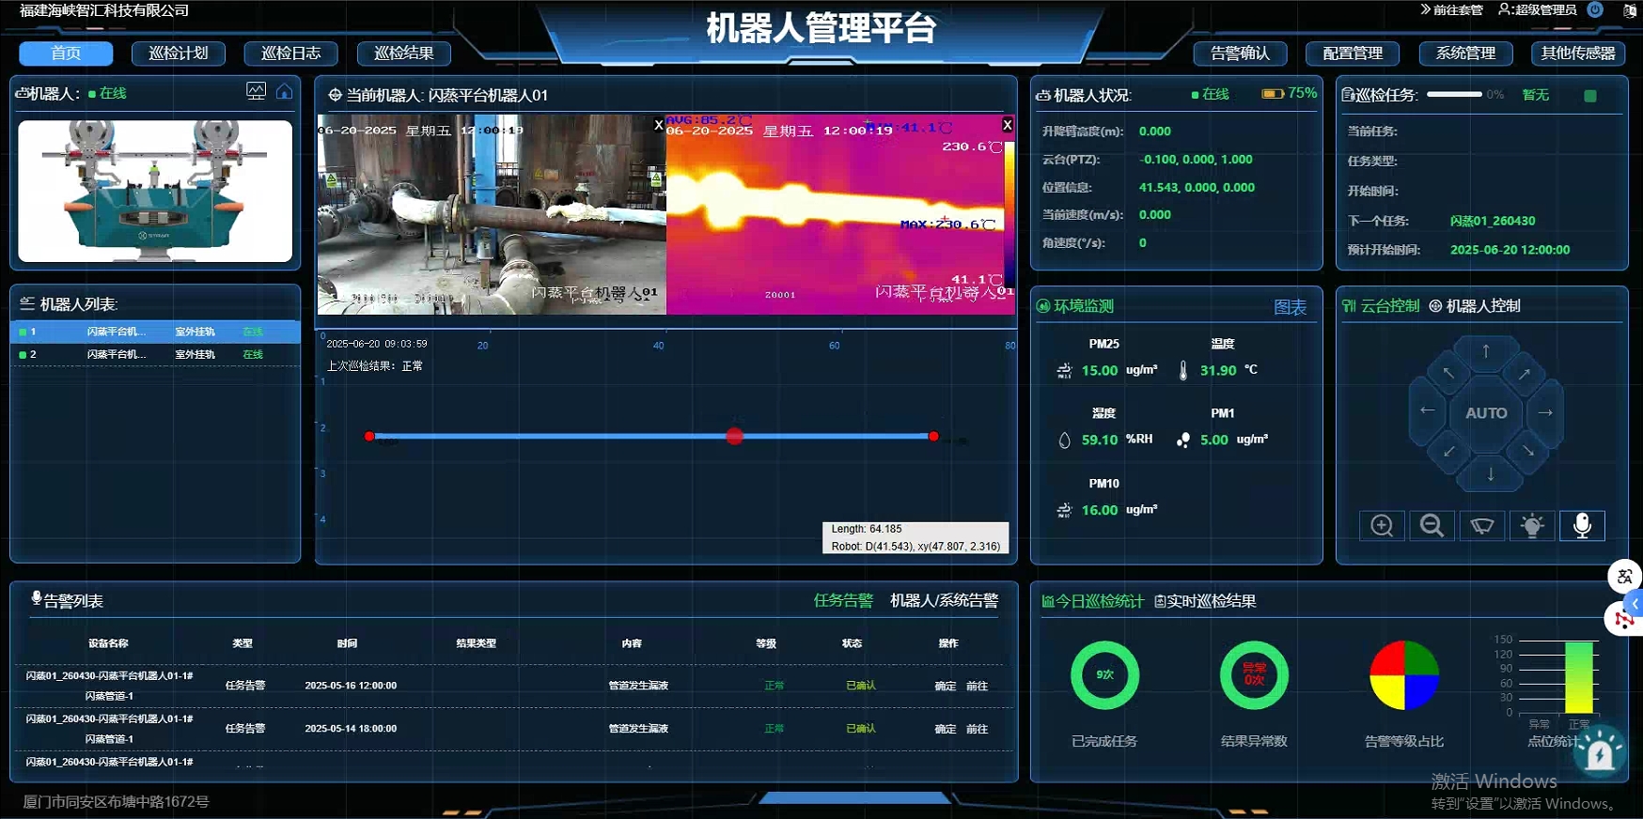Select robot row 2 in the robot list

(155, 354)
